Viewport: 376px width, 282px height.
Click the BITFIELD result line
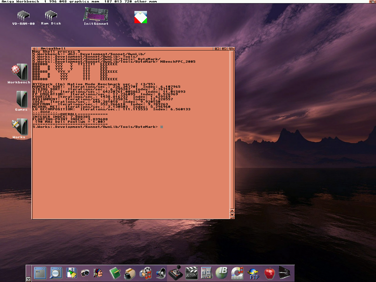point(109,91)
